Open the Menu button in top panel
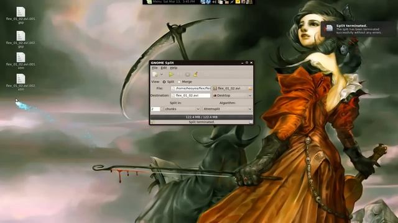Image resolution: width=398 pixels, height=223 pixels. click(x=154, y=2)
